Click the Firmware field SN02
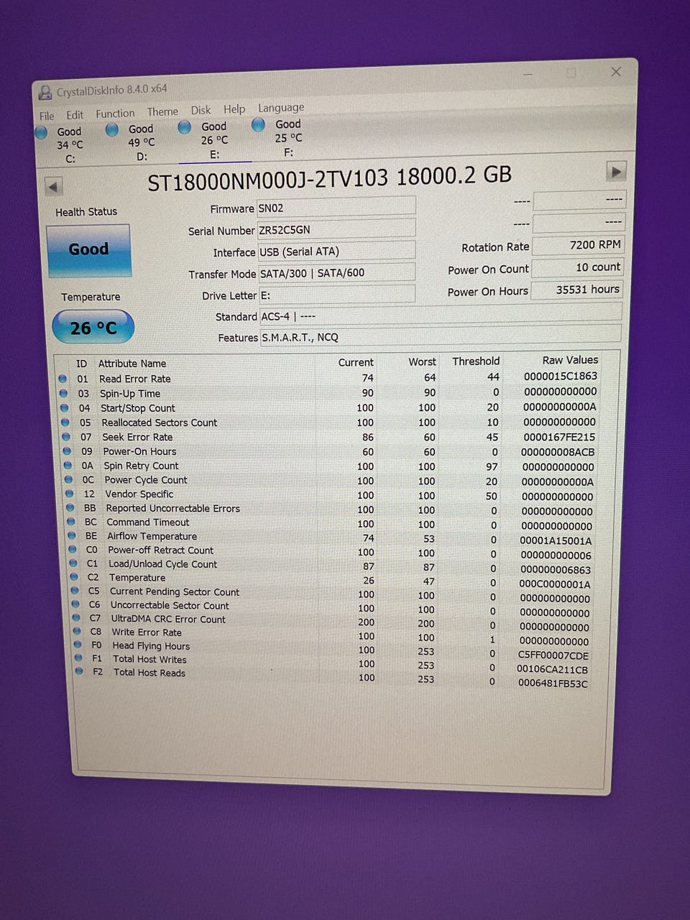This screenshot has width=690, height=920. click(x=336, y=207)
